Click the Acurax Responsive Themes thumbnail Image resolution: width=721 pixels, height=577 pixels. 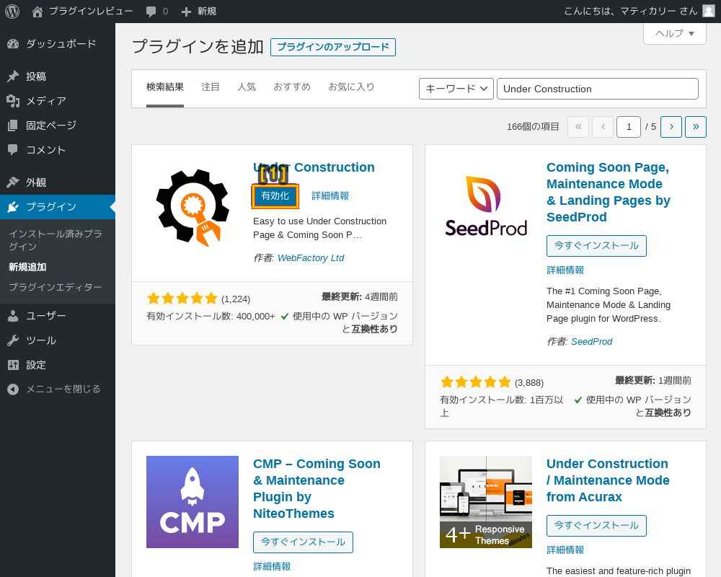485,502
